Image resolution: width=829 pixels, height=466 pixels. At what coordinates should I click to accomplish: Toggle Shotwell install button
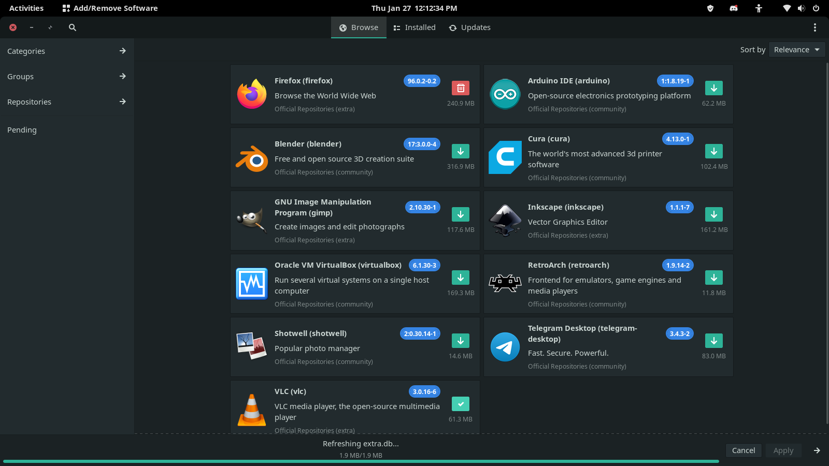461,341
